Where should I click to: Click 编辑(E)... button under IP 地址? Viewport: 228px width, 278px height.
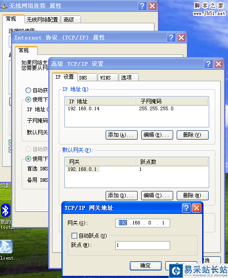pyautogui.click(x=157, y=135)
